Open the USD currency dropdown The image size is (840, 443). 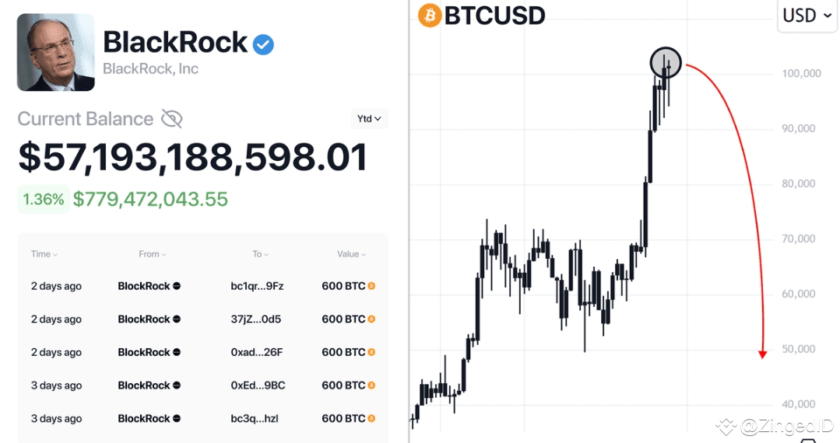pos(807,16)
